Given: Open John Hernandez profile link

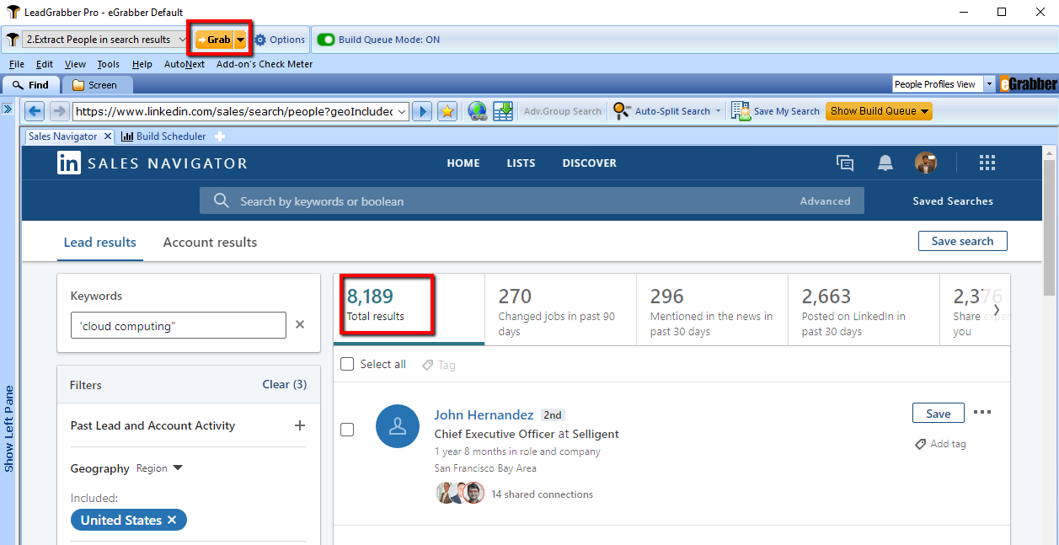Looking at the screenshot, I should click(x=484, y=414).
